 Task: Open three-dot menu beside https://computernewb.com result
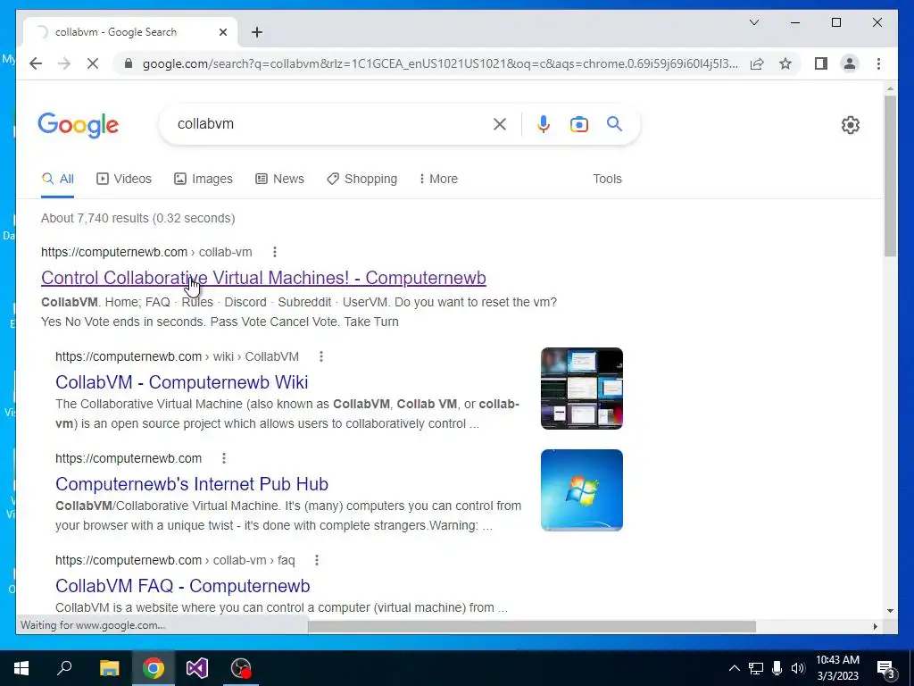pyautogui.click(x=224, y=458)
